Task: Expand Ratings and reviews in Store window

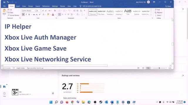Action: (x=183, y=75)
